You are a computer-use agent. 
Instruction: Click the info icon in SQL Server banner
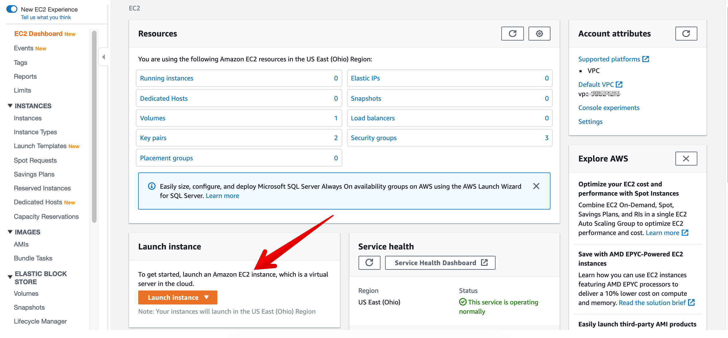point(151,186)
